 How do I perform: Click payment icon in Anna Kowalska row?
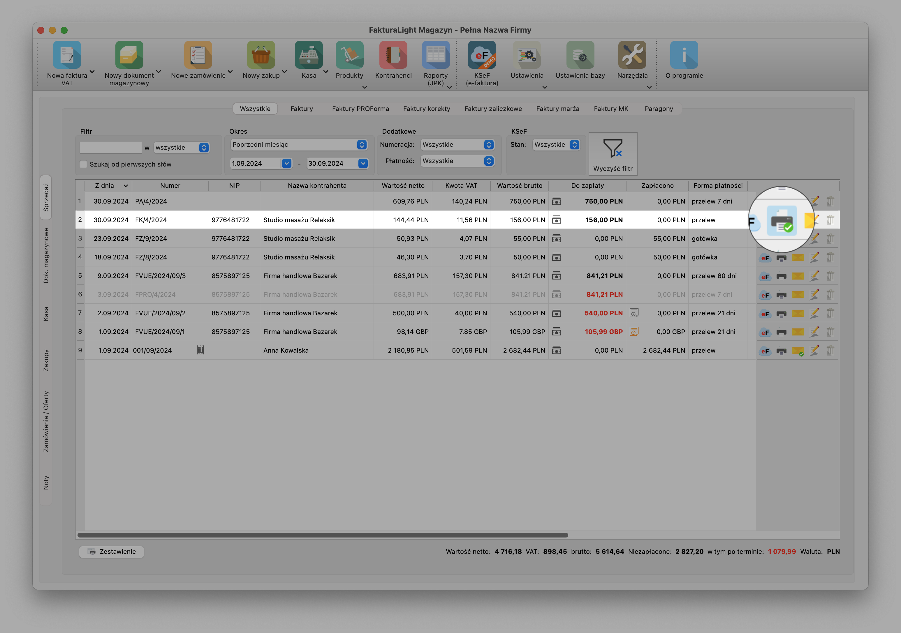tap(557, 351)
